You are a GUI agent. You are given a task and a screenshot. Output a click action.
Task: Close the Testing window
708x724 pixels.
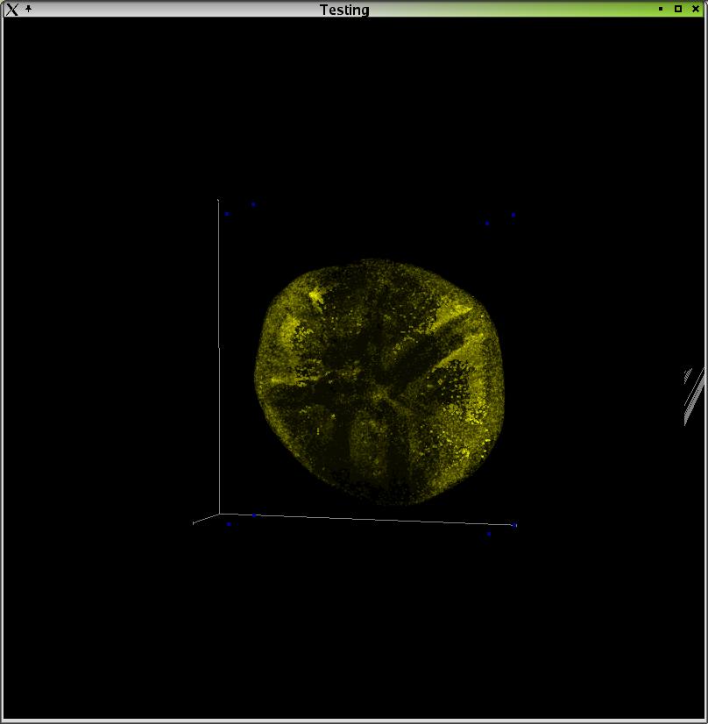(696, 9)
